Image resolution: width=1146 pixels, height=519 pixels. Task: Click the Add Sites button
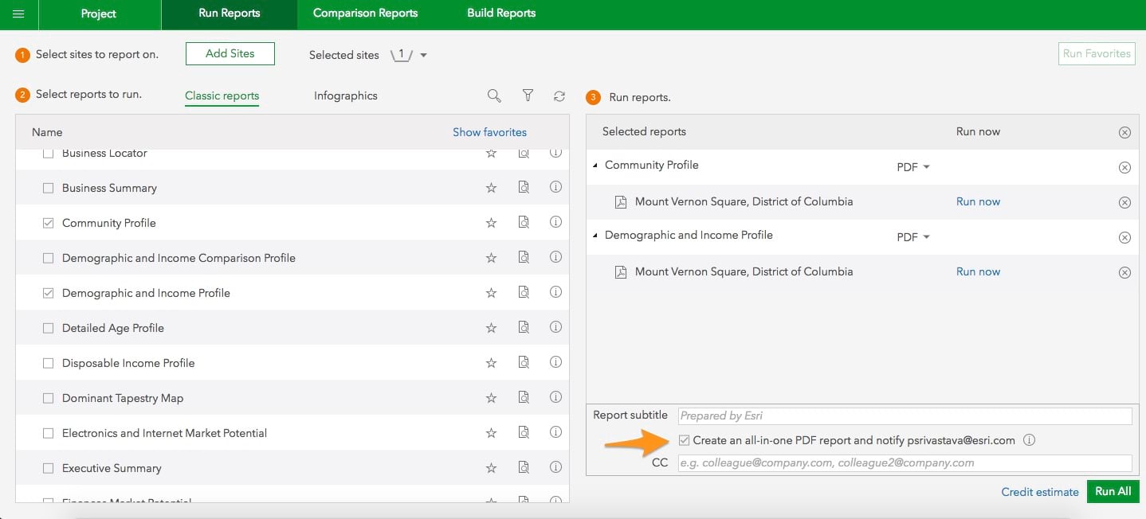coord(230,53)
